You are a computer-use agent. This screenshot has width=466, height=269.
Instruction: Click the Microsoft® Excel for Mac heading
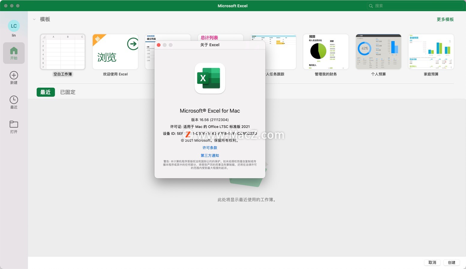click(x=210, y=111)
